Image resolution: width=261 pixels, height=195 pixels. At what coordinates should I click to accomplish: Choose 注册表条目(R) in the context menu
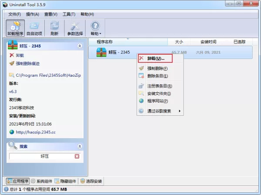point(160,86)
